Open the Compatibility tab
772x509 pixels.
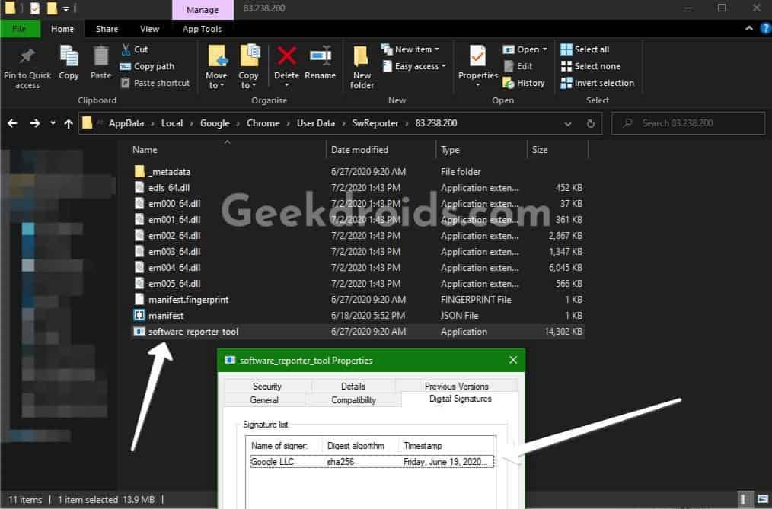coord(353,400)
